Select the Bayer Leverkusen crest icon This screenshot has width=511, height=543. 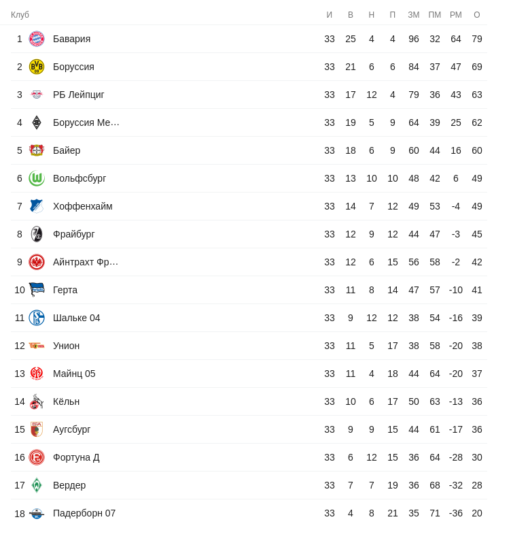[x=37, y=150]
